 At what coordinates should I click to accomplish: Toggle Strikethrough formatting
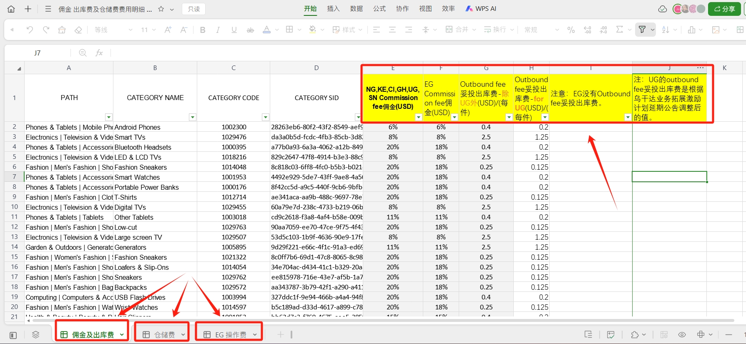250,30
